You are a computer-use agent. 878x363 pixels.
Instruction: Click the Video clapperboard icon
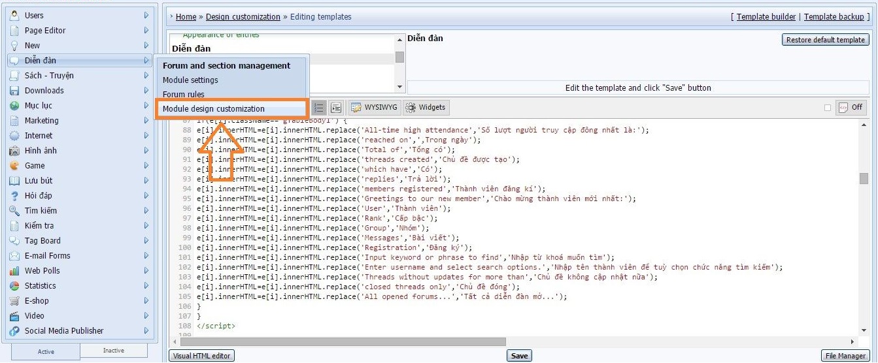pyautogui.click(x=14, y=315)
